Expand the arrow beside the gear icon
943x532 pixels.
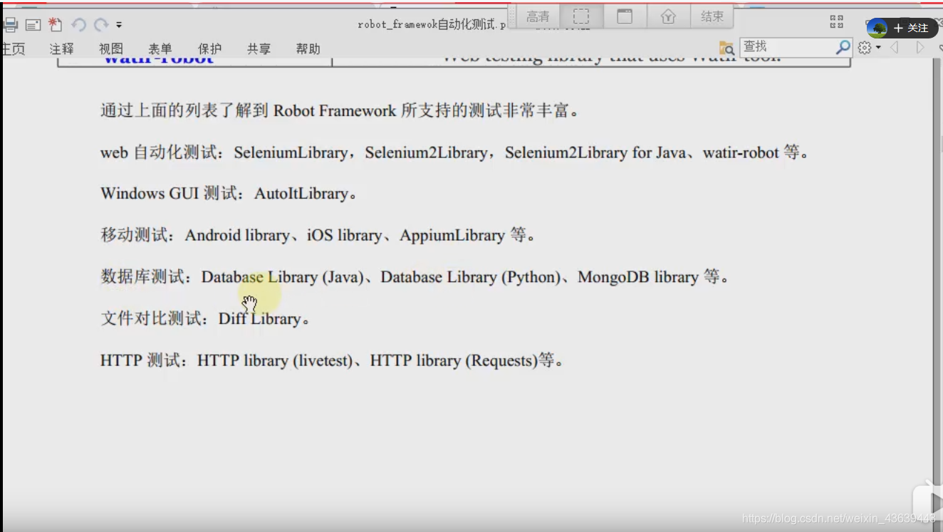pyautogui.click(x=878, y=48)
